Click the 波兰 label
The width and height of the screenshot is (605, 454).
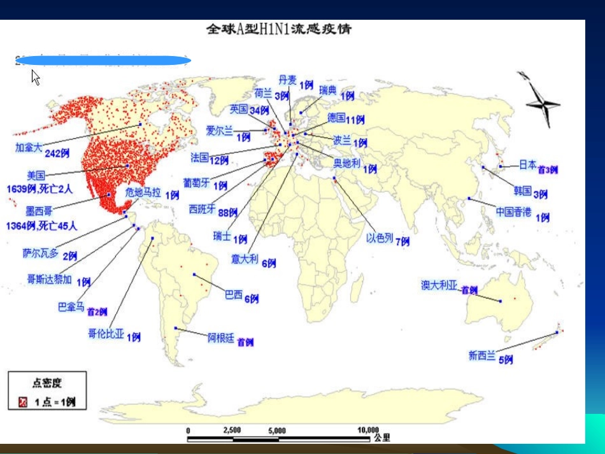click(x=342, y=141)
